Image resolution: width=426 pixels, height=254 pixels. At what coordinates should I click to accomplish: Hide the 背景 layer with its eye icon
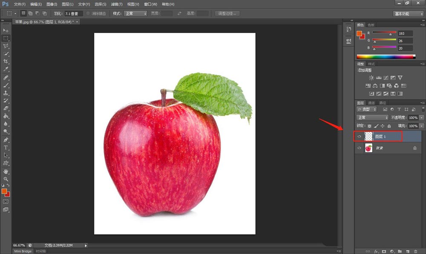pos(359,148)
